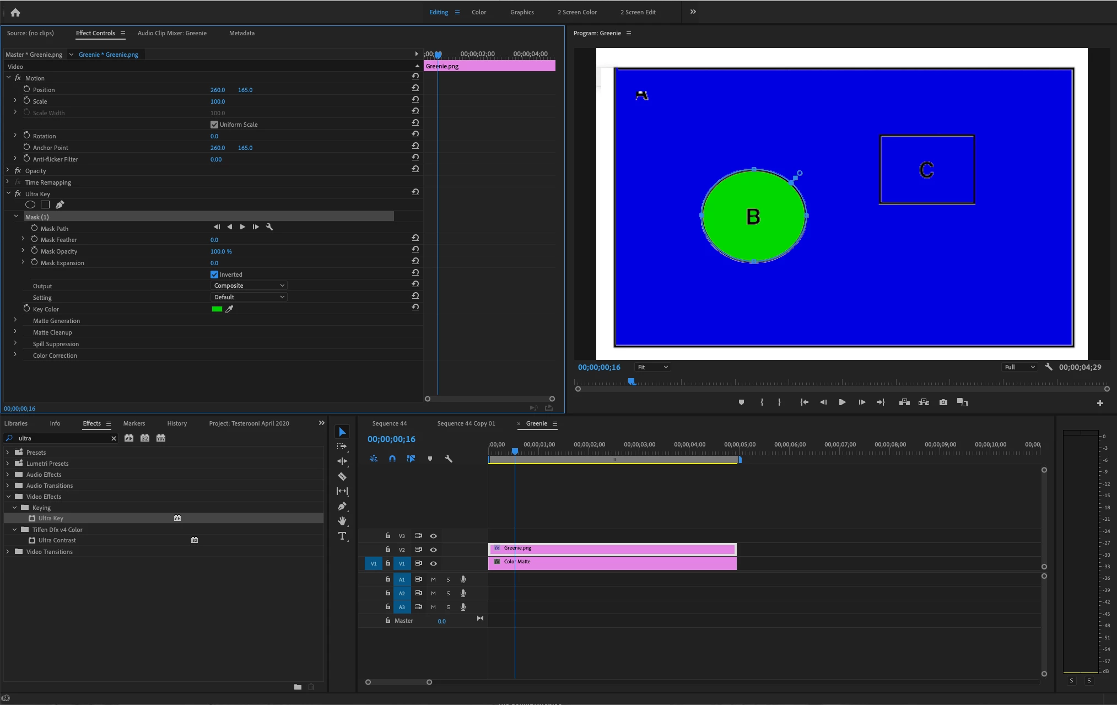Click the Export Frame camera icon
Screen dimensions: 1117x705
(x=943, y=402)
